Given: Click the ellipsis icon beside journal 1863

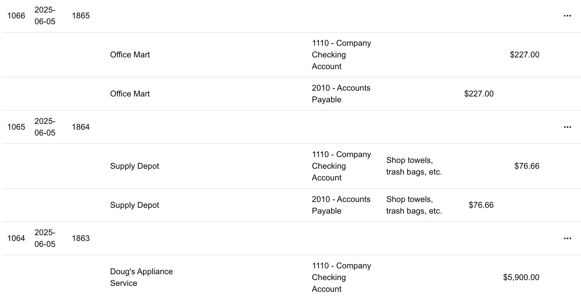Looking at the screenshot, I should click(x=568, y=238).
